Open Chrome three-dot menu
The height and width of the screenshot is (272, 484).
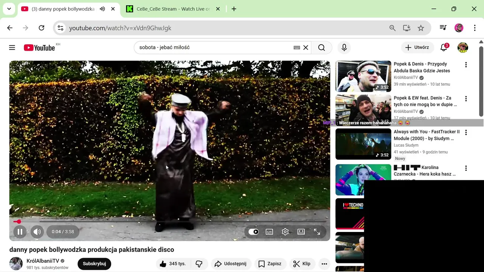pos(475,28)
